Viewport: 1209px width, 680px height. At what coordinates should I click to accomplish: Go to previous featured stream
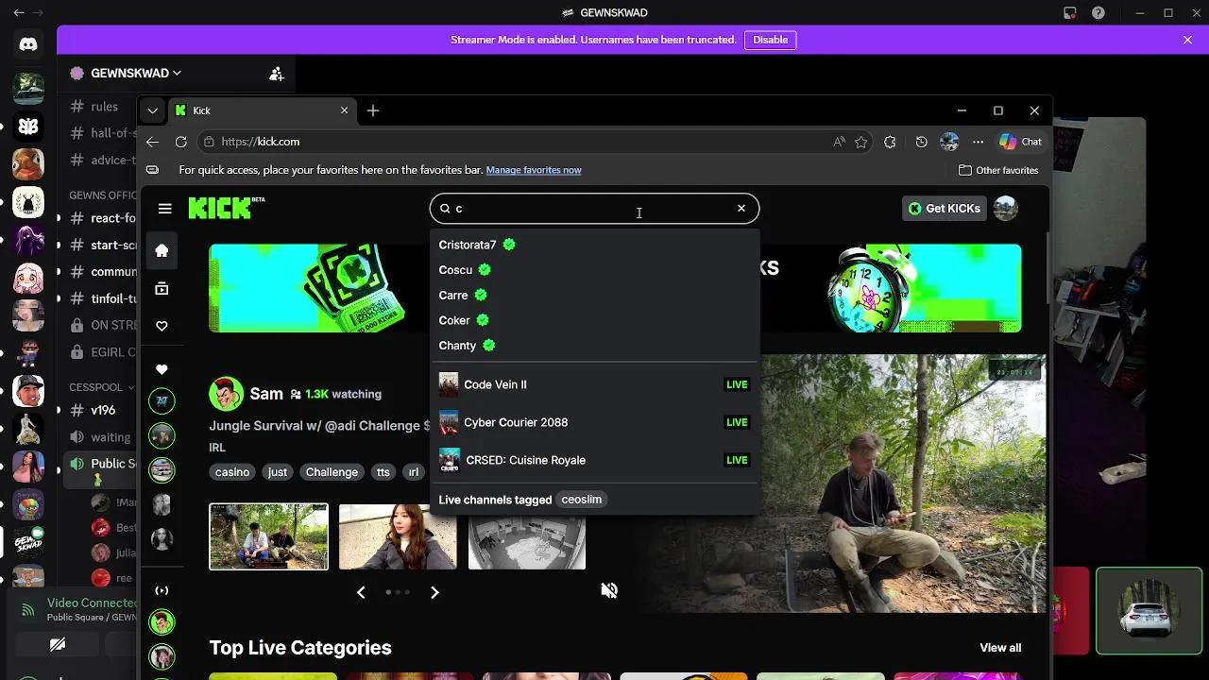click(361, 592)
